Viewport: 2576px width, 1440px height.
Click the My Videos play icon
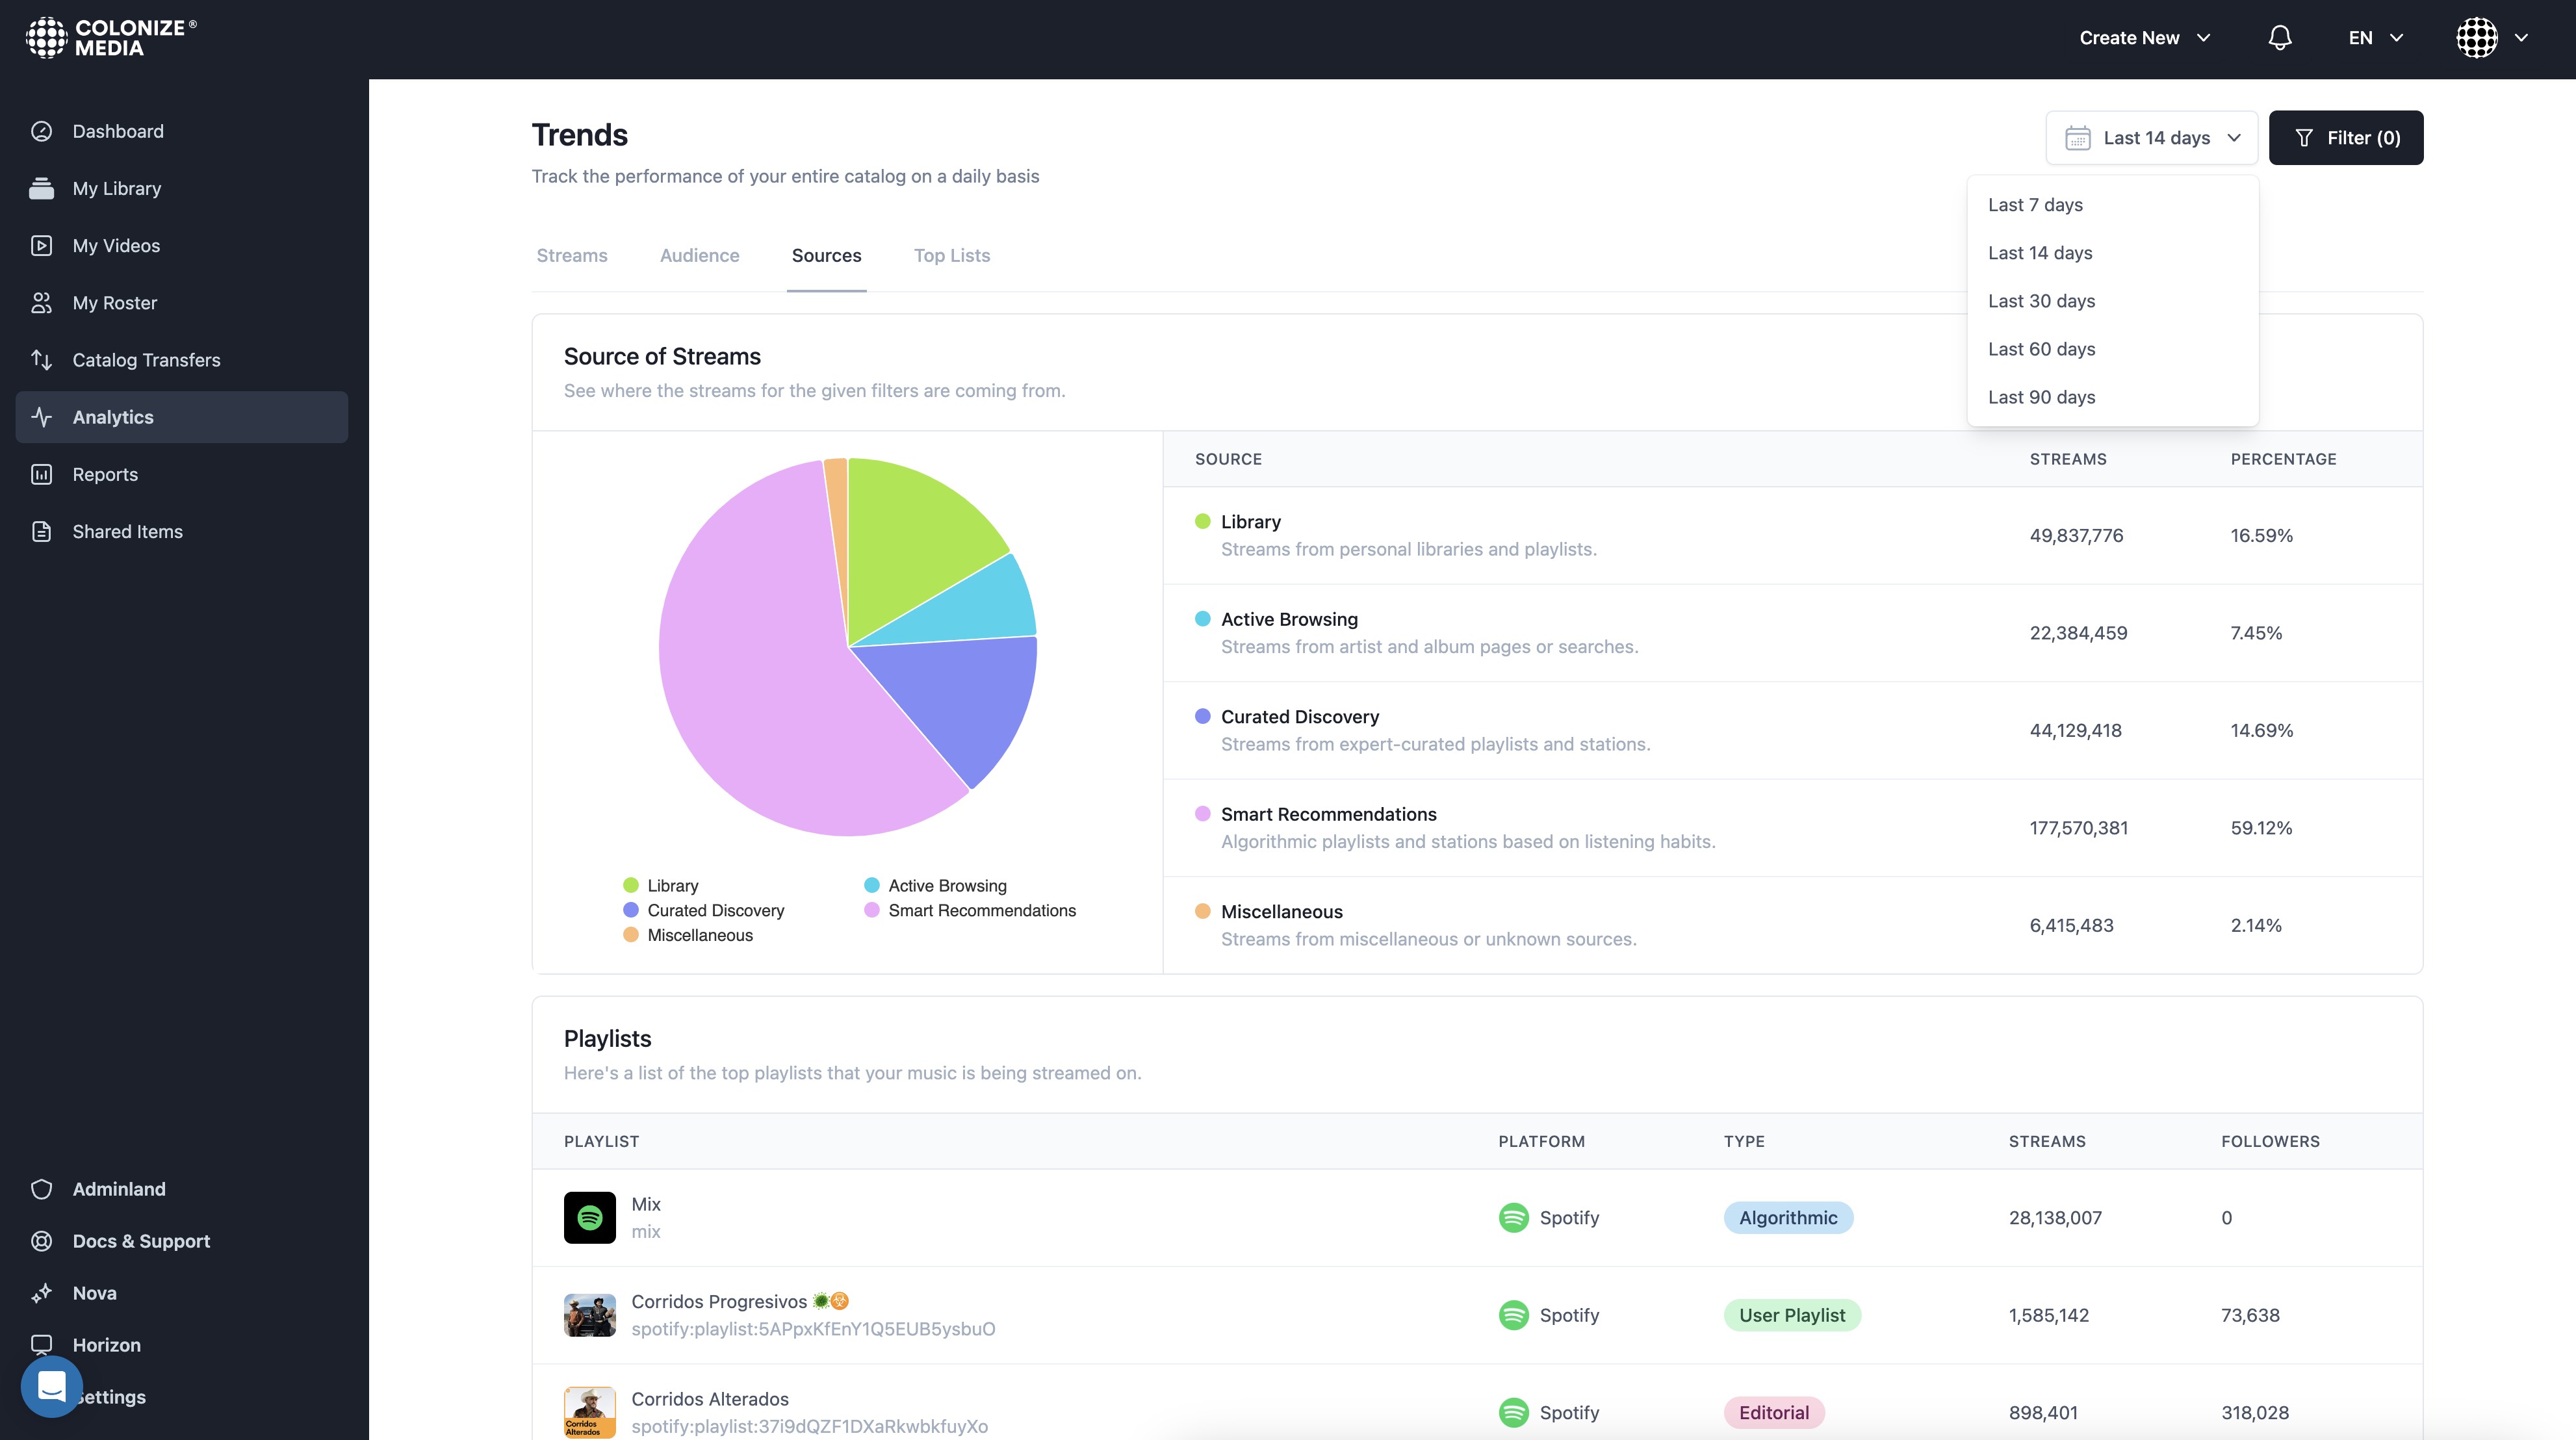[42, 246]
